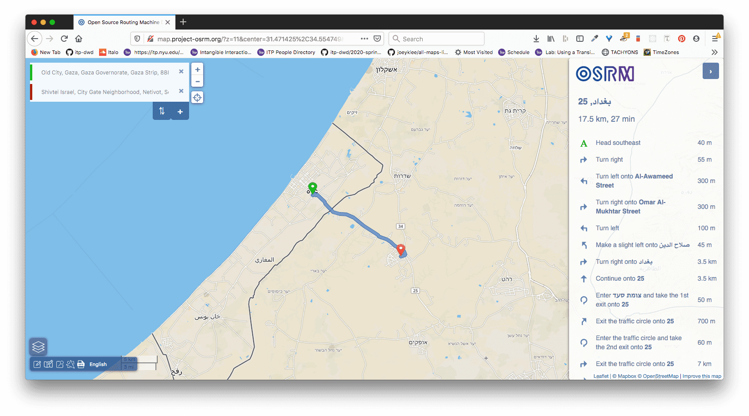Zoom out on the map
749x416 pixels.
point(197,82)
